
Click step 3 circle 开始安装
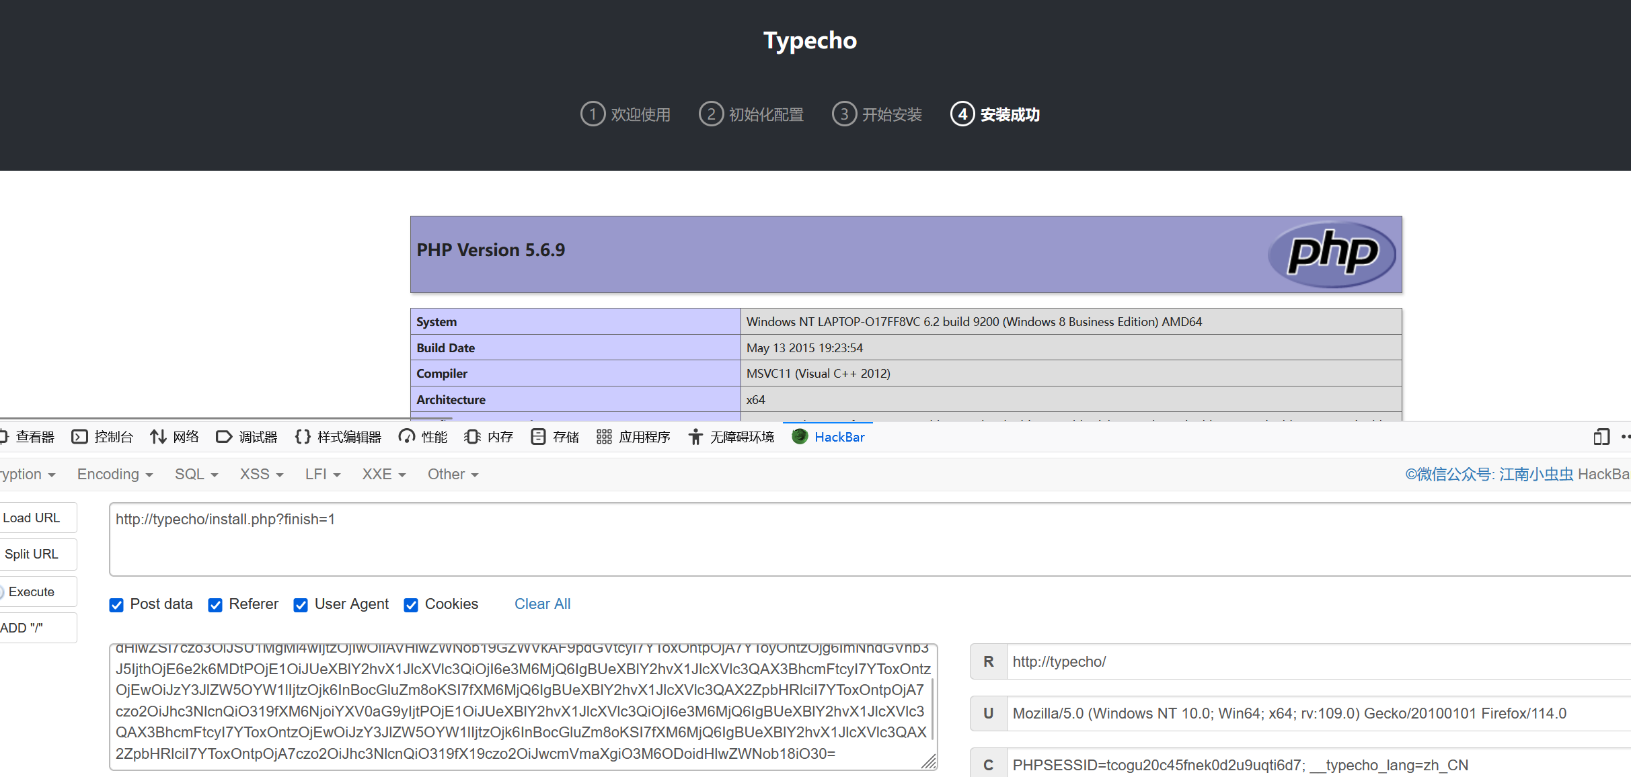click(x=844, y=114)
